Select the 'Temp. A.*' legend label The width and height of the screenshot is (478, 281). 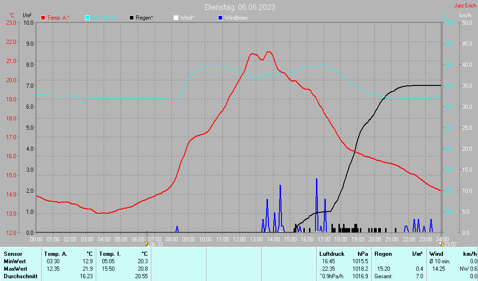(58, 18)
